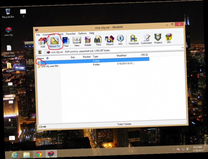Open the Help menu
Screen dimensions: 208x159
(92, 33)
